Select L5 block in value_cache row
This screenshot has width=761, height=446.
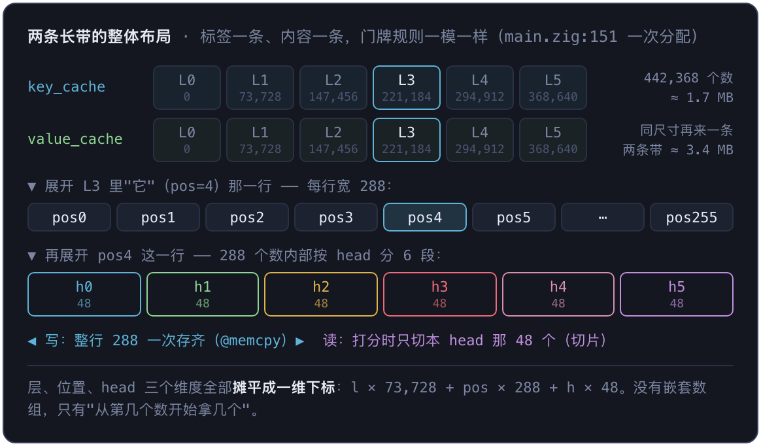click(553, 140)
